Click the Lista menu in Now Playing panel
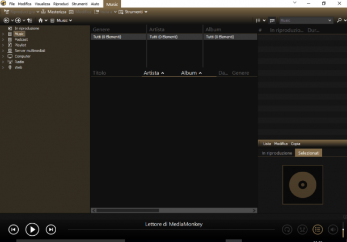The image size is (347, 242). [x=267, y=144]
